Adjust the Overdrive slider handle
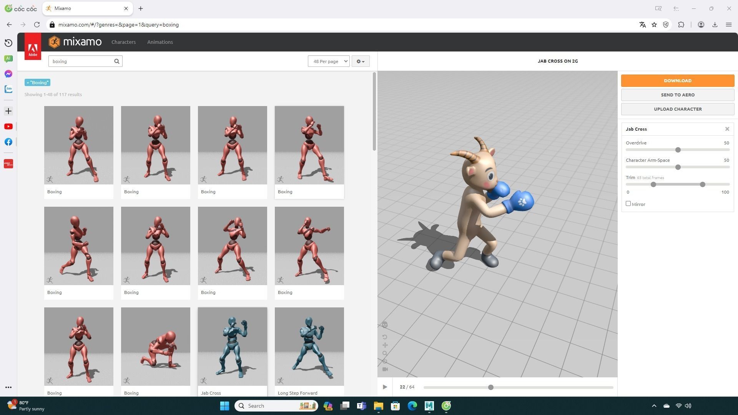Screen dimensions: 738x415 coord(678,150)
